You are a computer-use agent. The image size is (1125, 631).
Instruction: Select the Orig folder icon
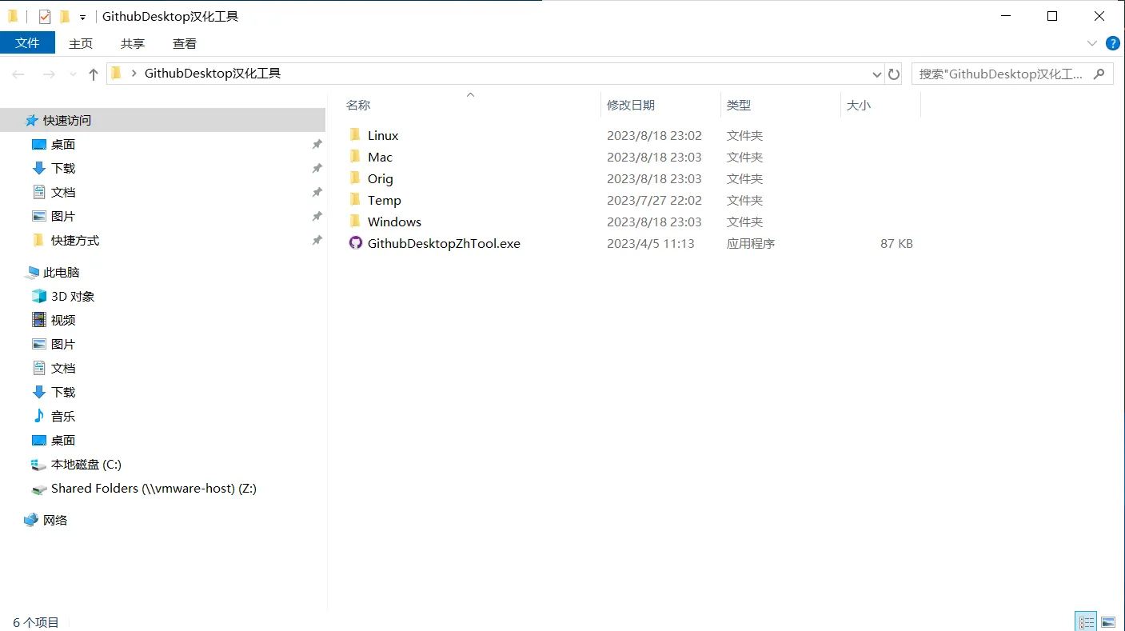356,178
